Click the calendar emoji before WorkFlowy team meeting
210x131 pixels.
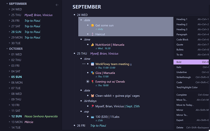pyautogui.click(x=93, y=64)
